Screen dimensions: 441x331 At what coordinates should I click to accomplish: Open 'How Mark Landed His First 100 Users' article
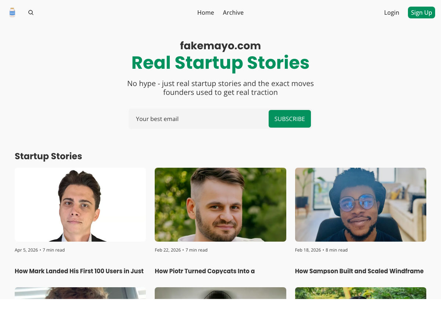tap(79, 271)
